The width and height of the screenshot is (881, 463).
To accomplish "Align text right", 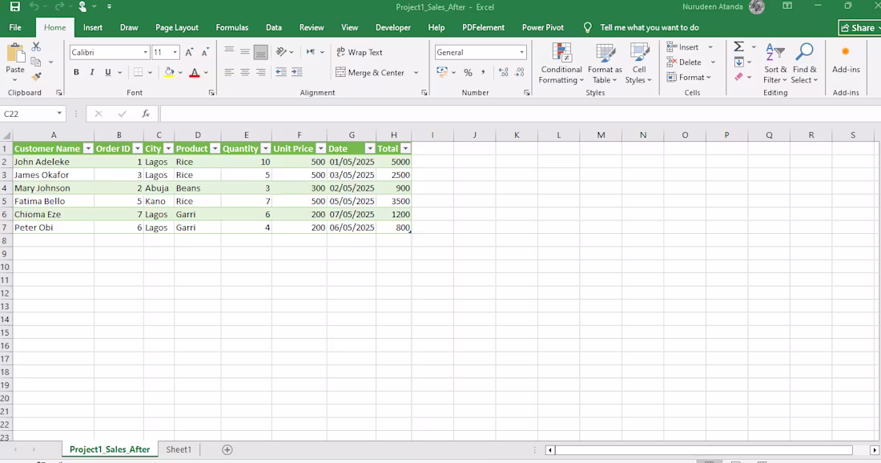I will click(x=261, y=72).
